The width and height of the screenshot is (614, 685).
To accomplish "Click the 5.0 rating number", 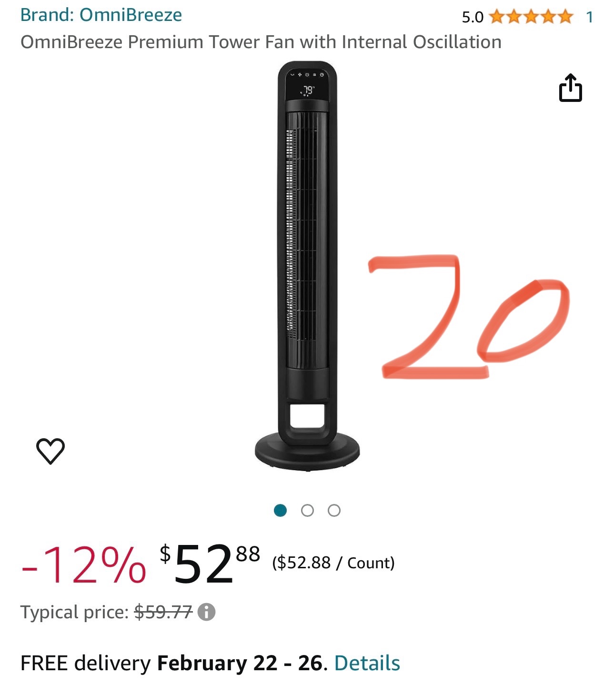I will point(472,17).
